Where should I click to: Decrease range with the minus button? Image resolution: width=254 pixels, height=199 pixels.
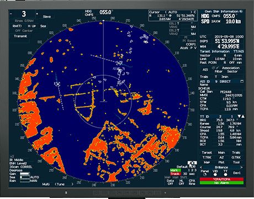(x=11, y=14)
